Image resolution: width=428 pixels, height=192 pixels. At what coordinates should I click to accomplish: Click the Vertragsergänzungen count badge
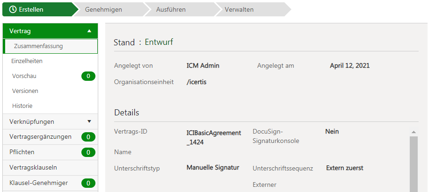coord(88,137)
